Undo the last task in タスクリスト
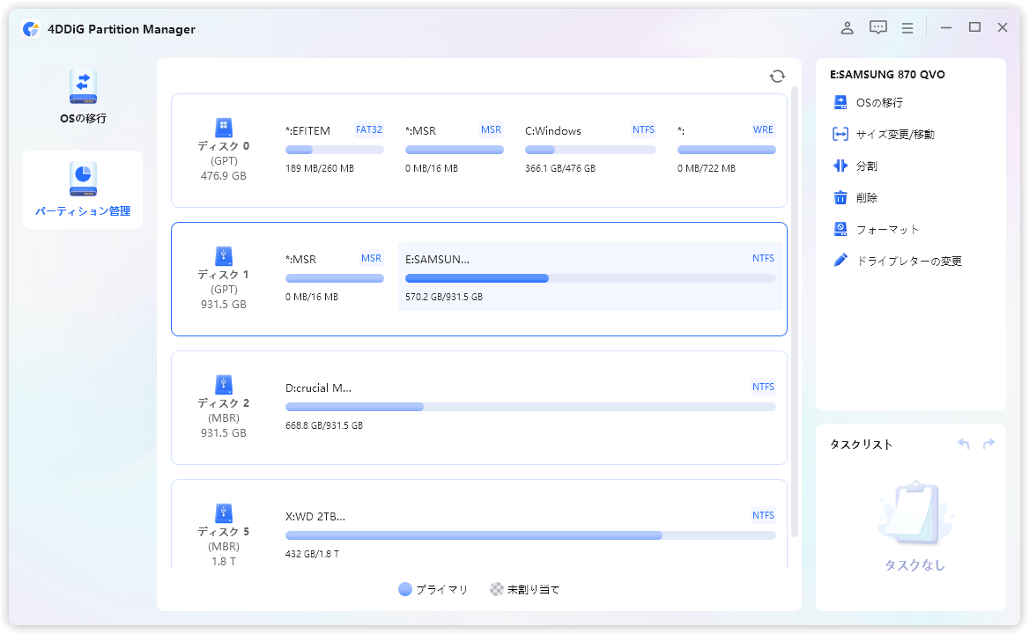1029x634 pixels. [964, 444]
